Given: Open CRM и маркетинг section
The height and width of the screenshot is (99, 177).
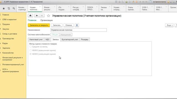Looking at the screenshot, I should pyautogui.click(x=9, y=20).
